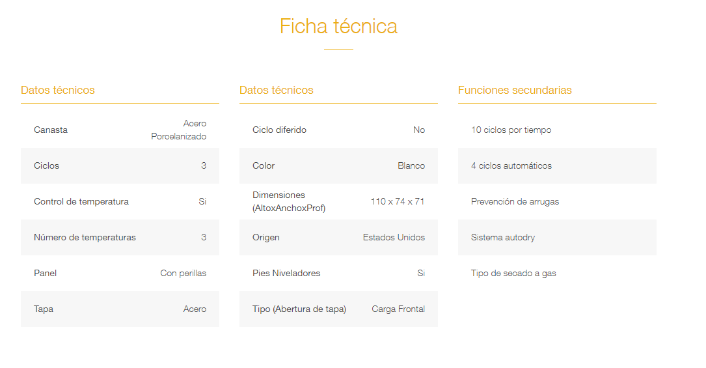Screen dimensions: 706x368
Task: Click the Tapa row label
Action: [43, 309]
